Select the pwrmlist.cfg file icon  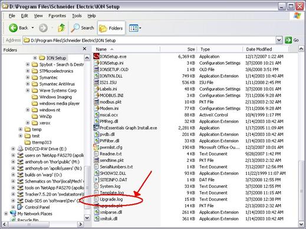pyautogui.click(x=96, y=147)
